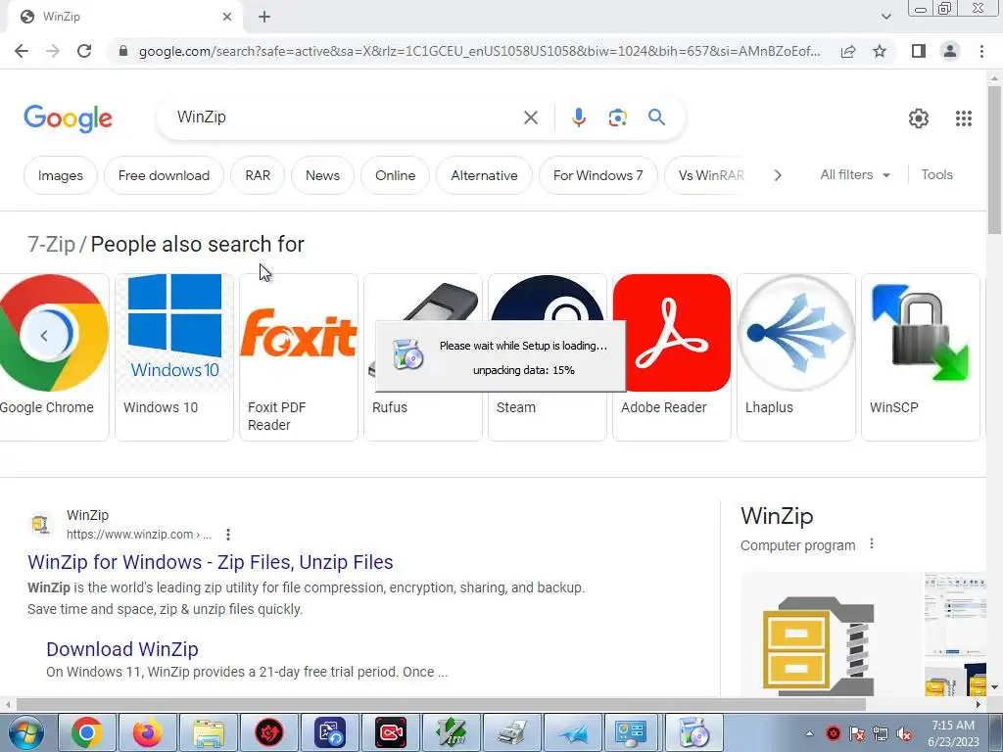Search by image with Google Lens icon
1003x752 pixels.
click(x=617, y=117)
